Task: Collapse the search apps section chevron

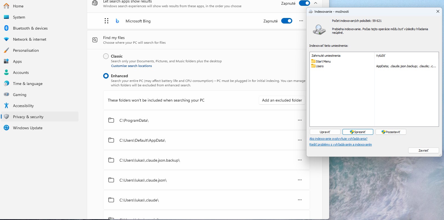Action: click(x=316, y=3)
